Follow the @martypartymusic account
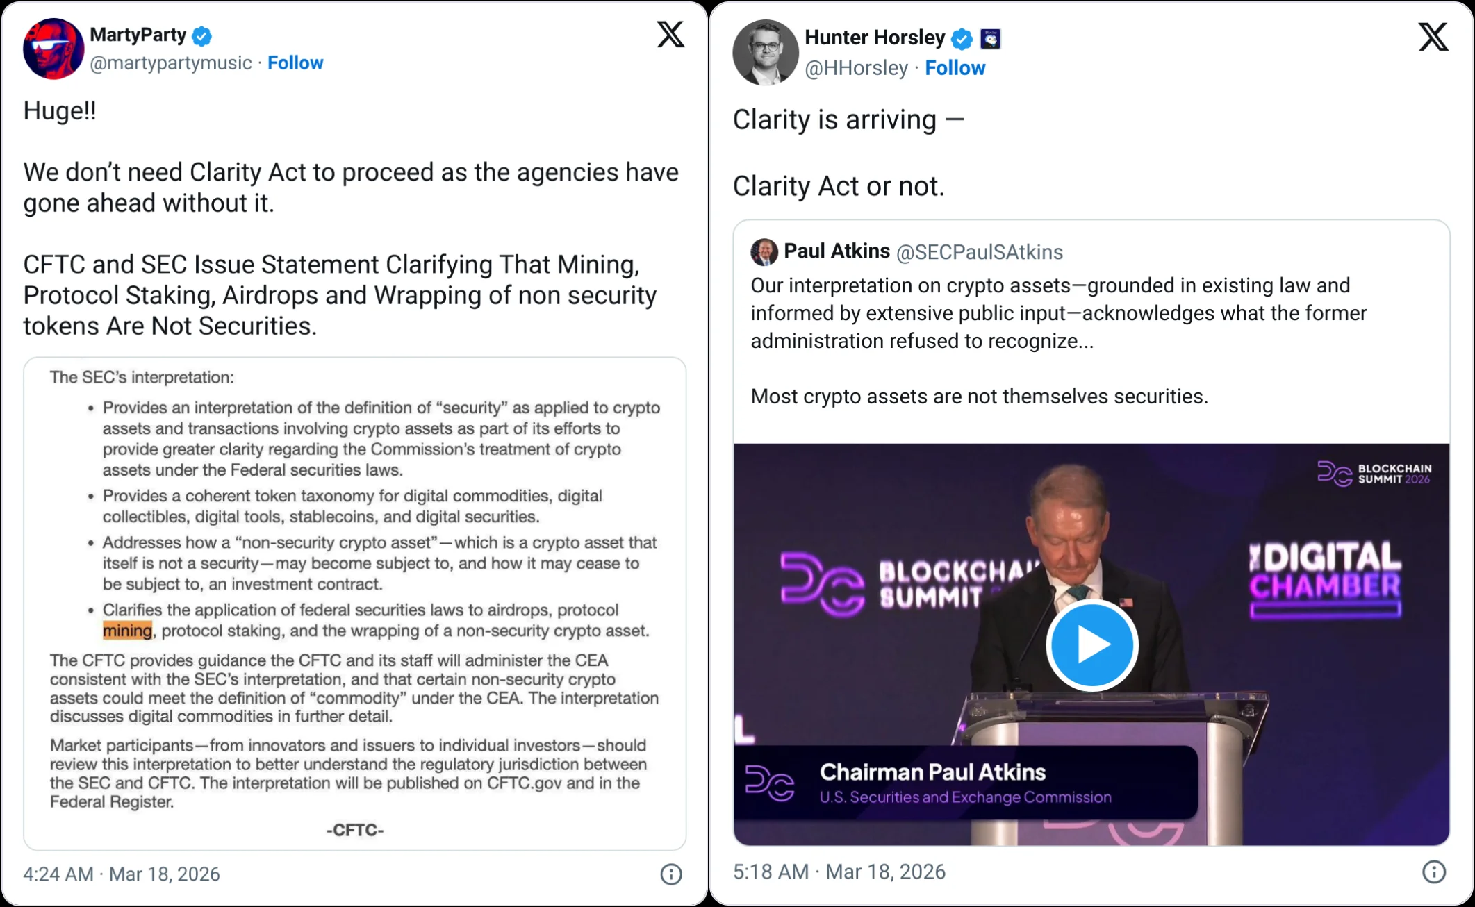The width and height of the screenshot is (1475, 907). (x=295, y=63)
